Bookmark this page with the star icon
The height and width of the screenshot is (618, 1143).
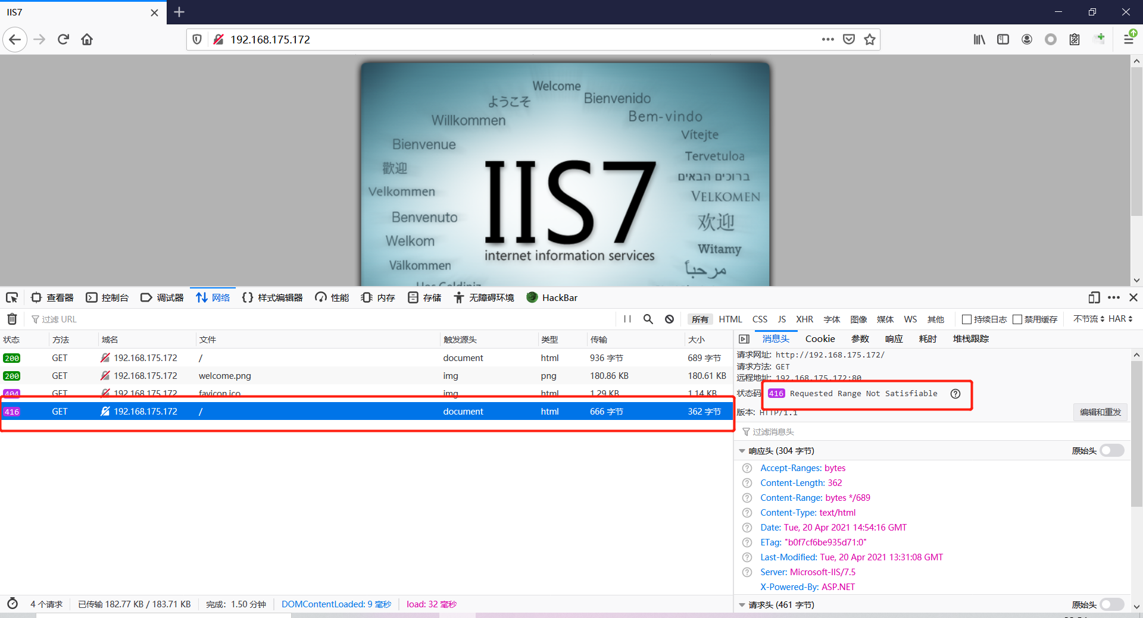coord(870,39)
